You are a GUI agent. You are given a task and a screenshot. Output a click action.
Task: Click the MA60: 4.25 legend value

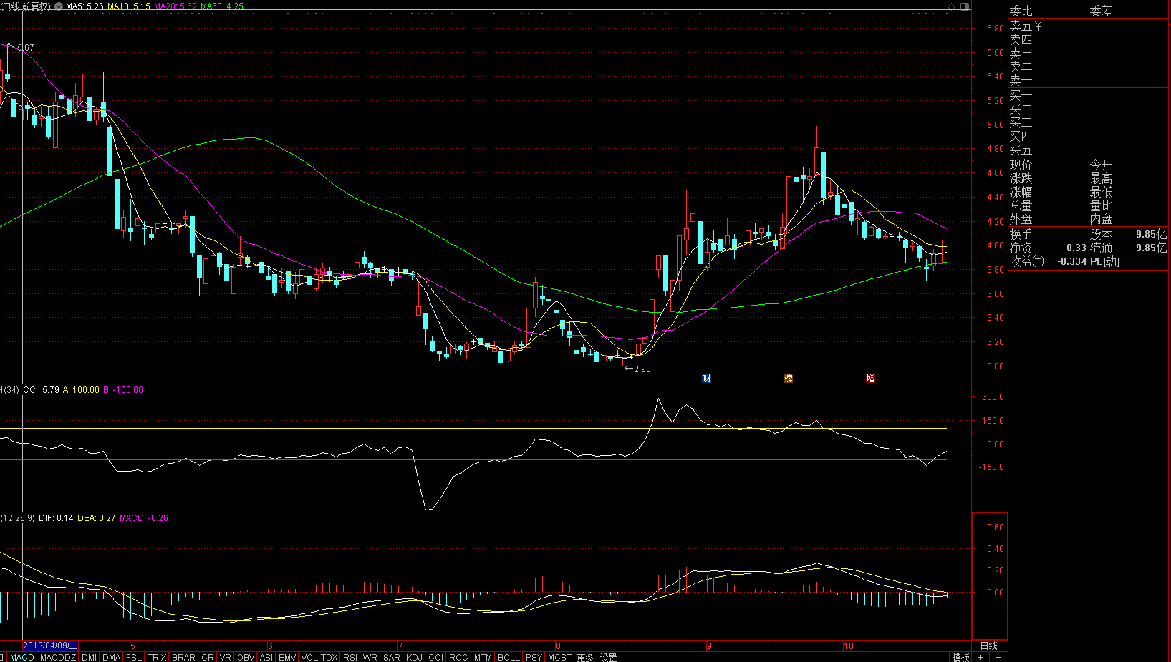click(x=222, y=6)
